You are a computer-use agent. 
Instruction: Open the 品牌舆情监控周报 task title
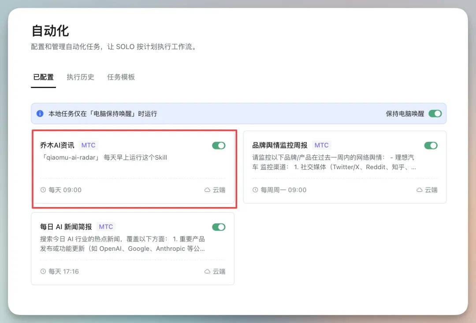click(x=279, y=145)
